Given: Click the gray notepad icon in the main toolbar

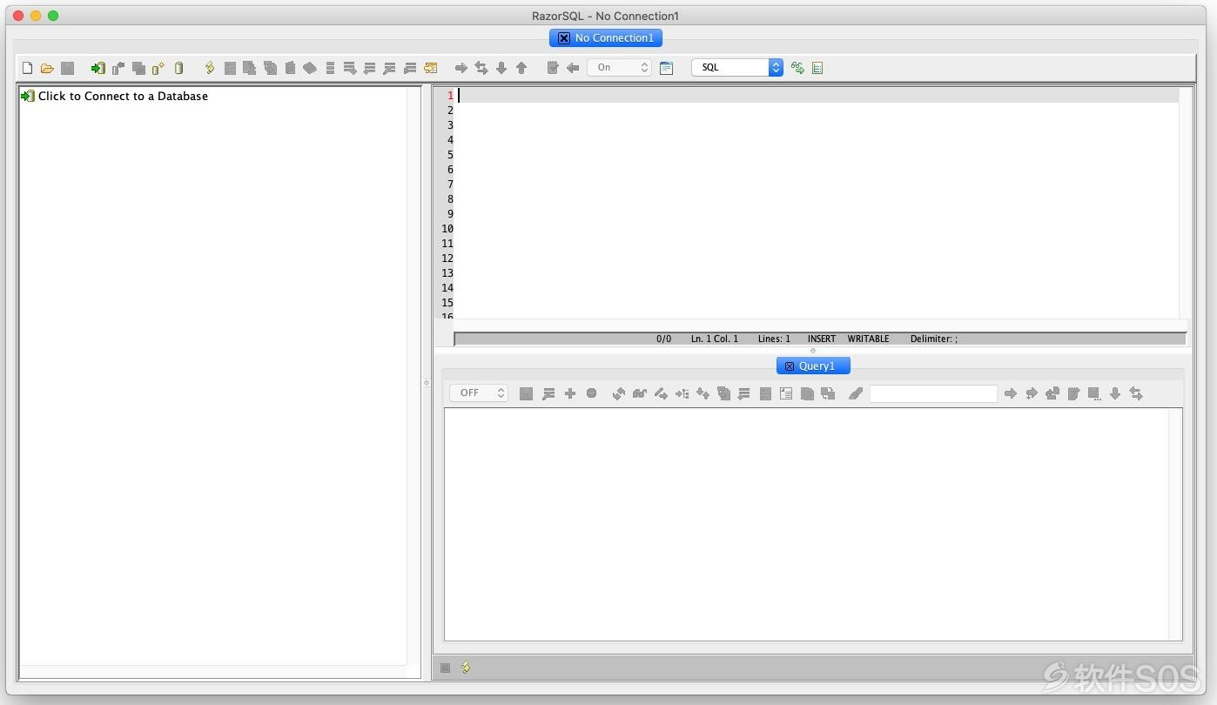Looking at the screenshot, I should 552,68.
